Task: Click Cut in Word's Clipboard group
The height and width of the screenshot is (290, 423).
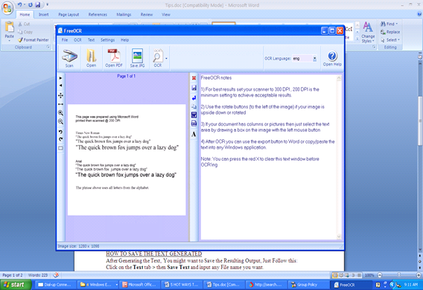Action: pos(24,24)
